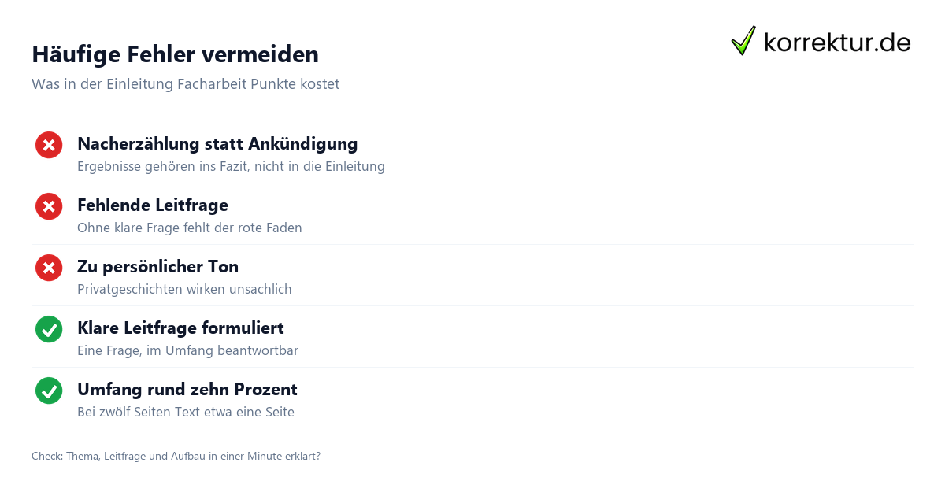This screenshot has width=945, height=496.
Task: Click the green checkmark in korrektur.de logo
Action: click(x=743, y=41)
